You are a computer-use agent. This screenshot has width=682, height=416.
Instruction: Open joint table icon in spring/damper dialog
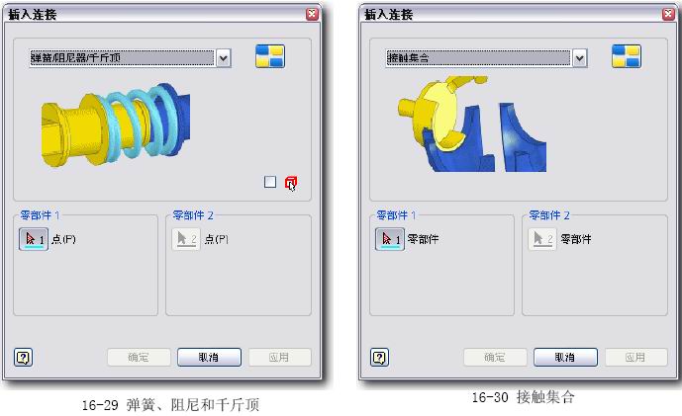click(270, 56)
